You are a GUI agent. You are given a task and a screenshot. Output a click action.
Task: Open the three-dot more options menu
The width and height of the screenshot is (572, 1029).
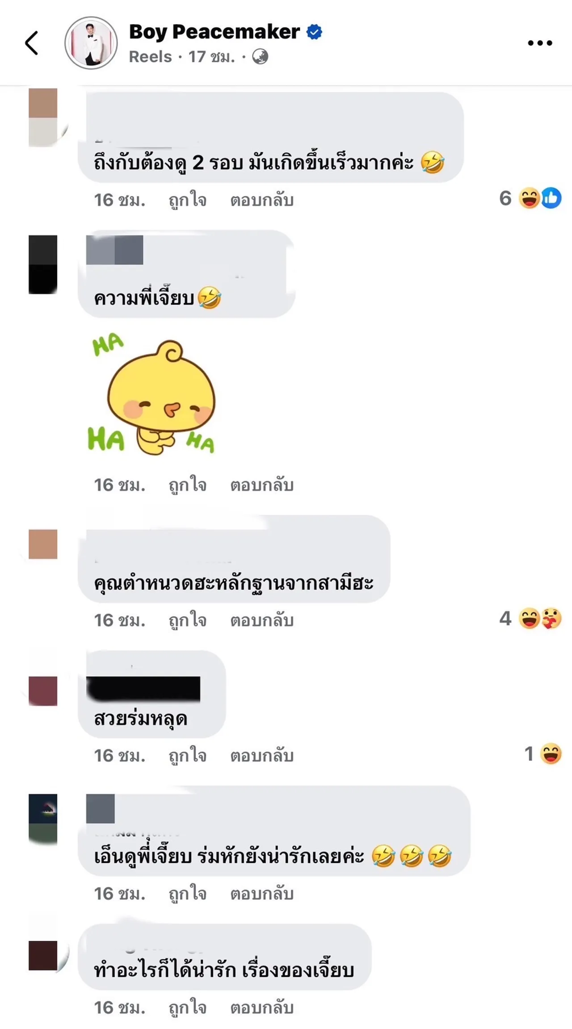click(540, 43)
